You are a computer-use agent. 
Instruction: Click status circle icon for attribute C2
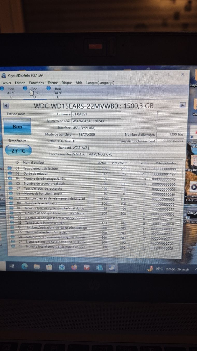click(12, 223)
